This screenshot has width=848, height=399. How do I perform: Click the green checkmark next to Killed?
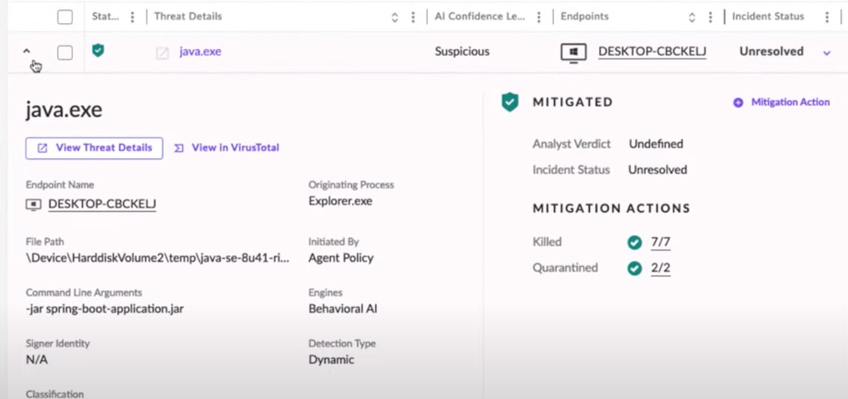tap(634, 243)
